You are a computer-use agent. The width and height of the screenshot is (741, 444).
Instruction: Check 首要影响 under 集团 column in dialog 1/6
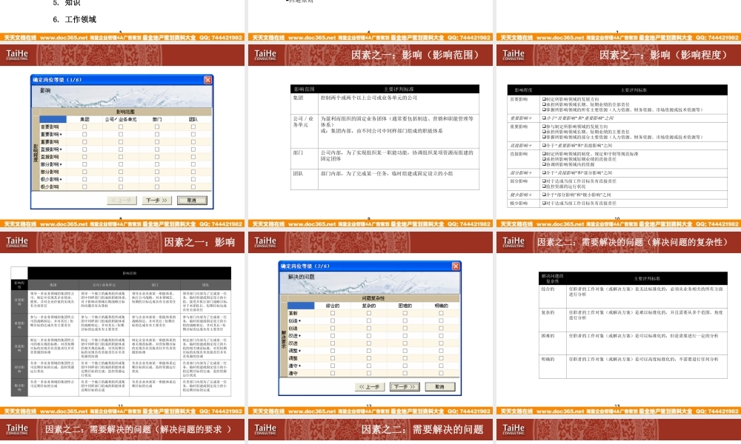coord(84,127)
